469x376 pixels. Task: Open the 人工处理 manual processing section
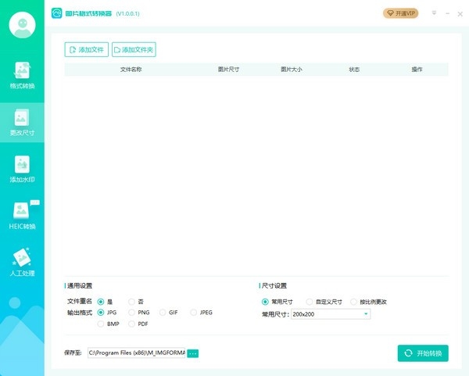(22, 263)
